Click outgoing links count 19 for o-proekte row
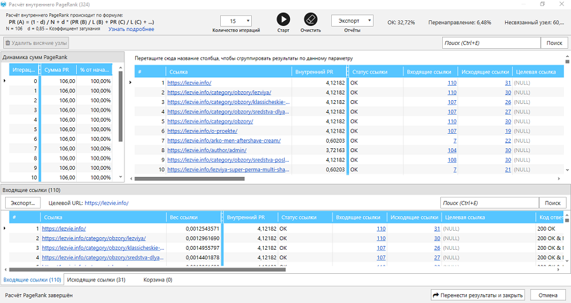 tap(508, 131)
